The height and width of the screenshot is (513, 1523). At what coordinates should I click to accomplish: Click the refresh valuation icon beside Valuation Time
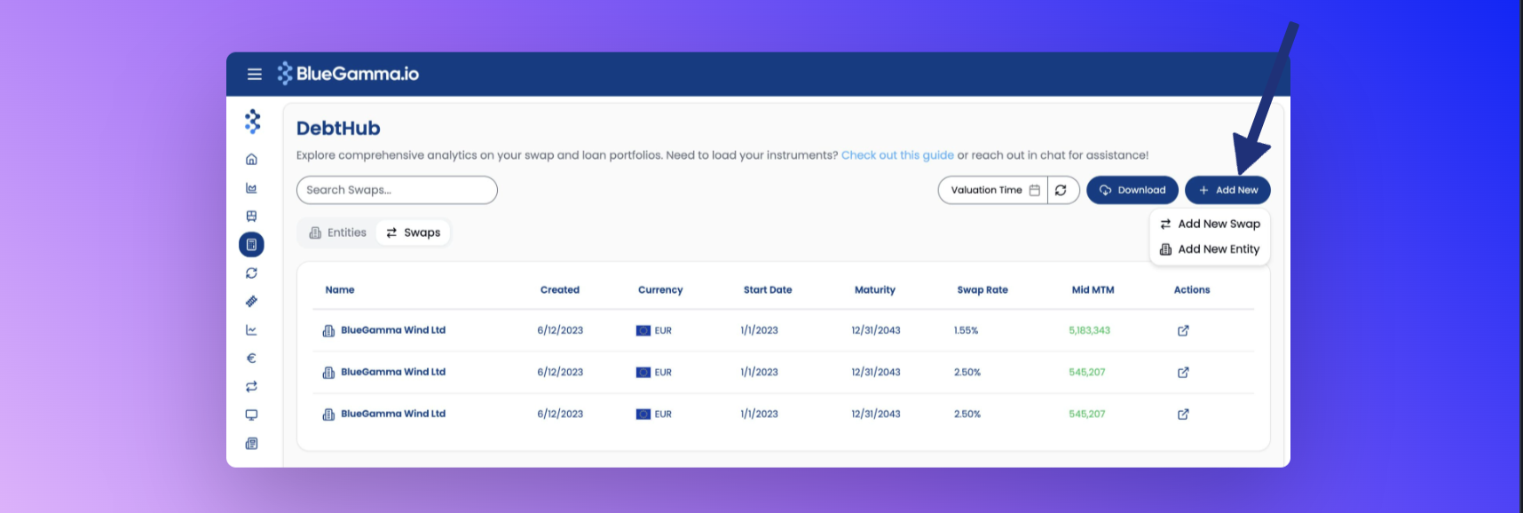click(1061, 190)
